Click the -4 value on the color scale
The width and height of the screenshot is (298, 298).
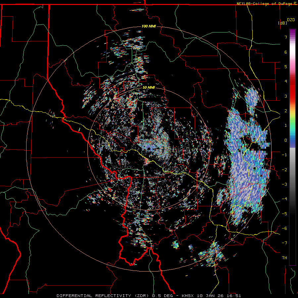(284, 199)
